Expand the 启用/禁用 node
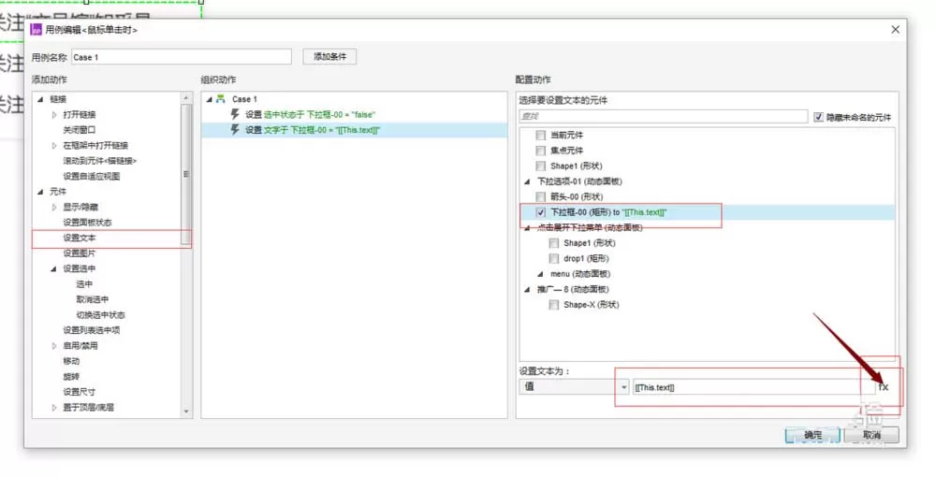This screenshot has height=477, width=936. pyautogui.click(x=53, y=345)
